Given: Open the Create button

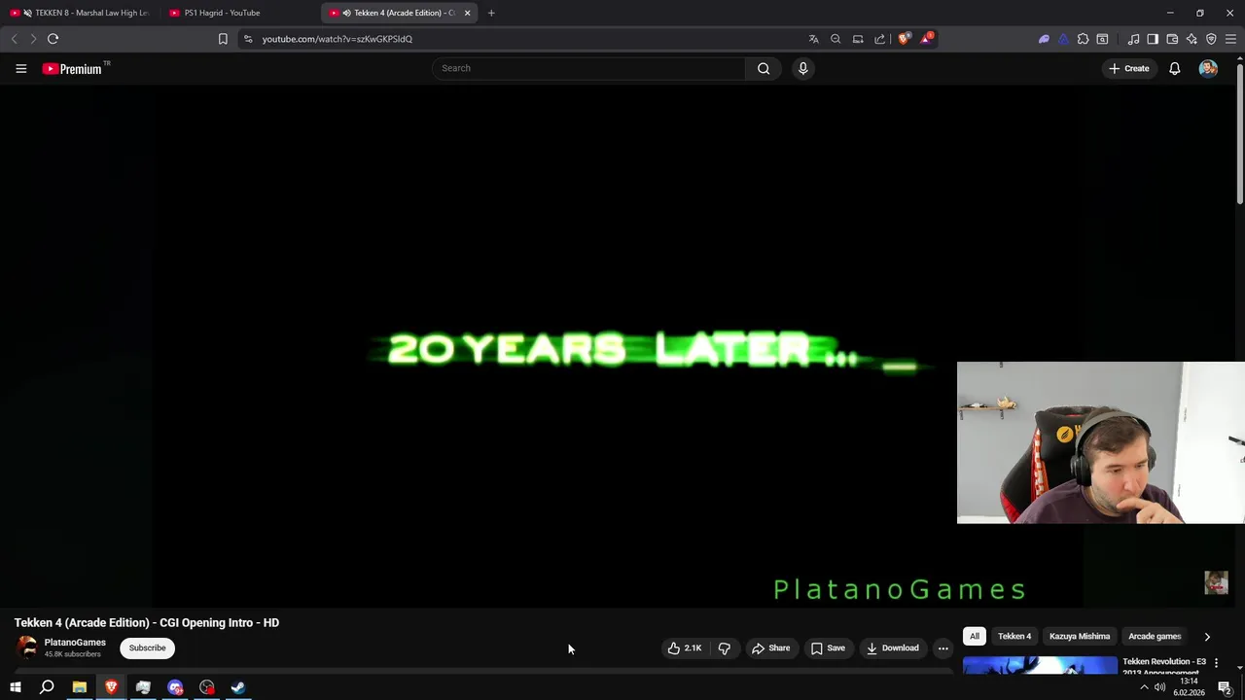Looking at the screenshot, I should [1128, 68].
